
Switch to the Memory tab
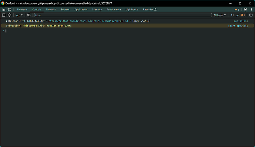97,9
